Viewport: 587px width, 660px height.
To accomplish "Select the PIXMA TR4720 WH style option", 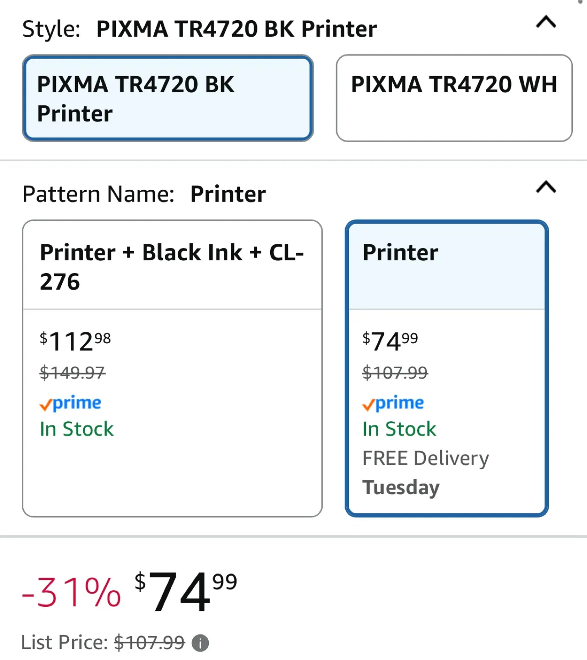I will (454, 98).
